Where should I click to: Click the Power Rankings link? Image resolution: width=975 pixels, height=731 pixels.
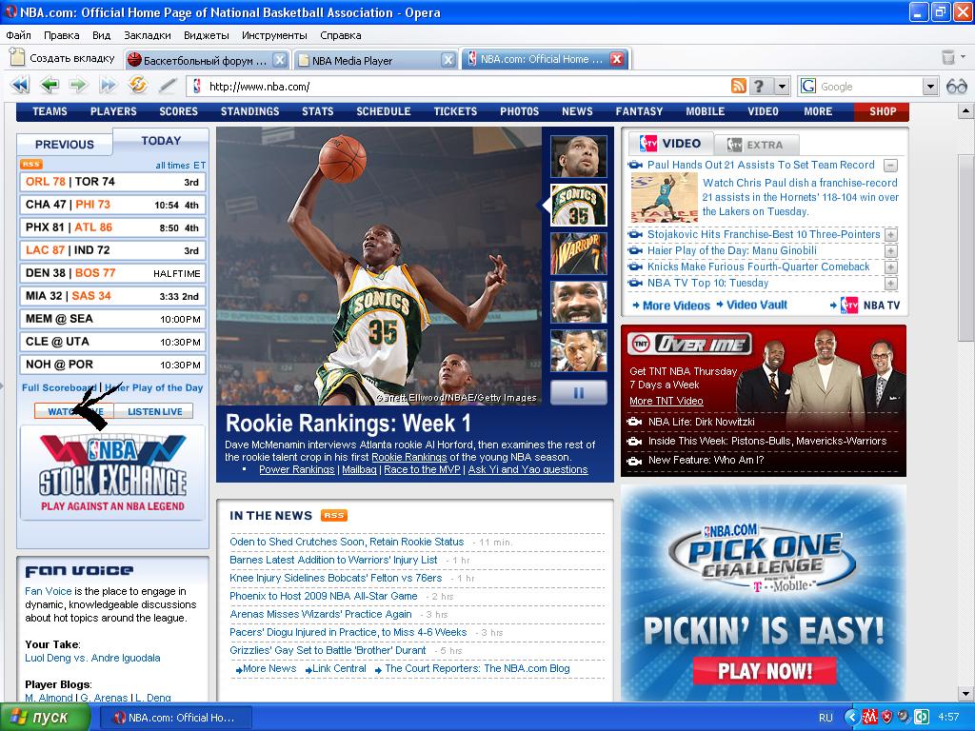tap(297, 469)
